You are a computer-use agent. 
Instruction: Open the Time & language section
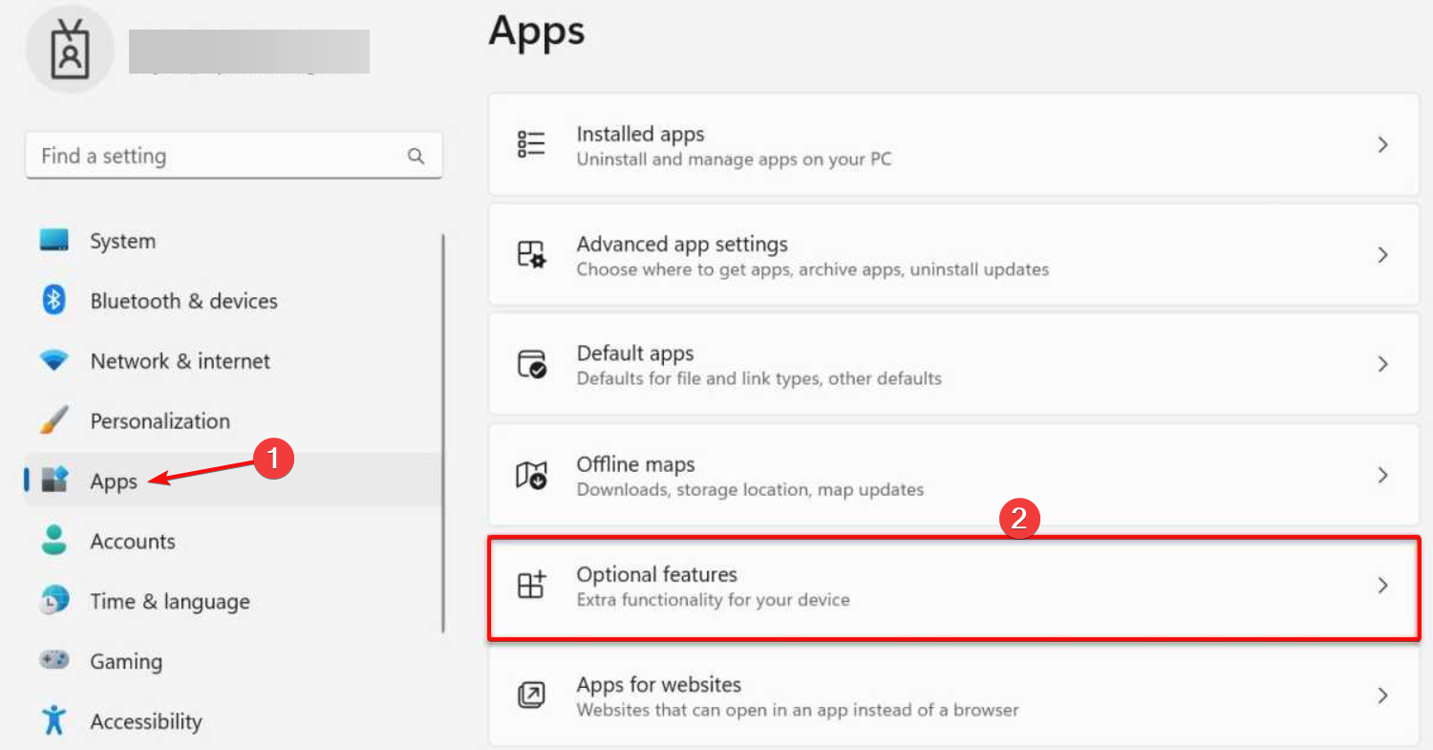[x=169, y=602]
